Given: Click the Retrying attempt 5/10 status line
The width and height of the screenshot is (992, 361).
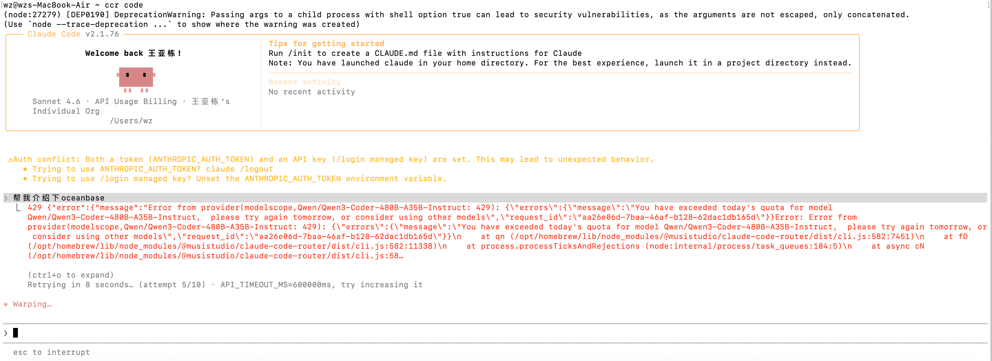Looking at the screenshot, I should coord(225,285).
